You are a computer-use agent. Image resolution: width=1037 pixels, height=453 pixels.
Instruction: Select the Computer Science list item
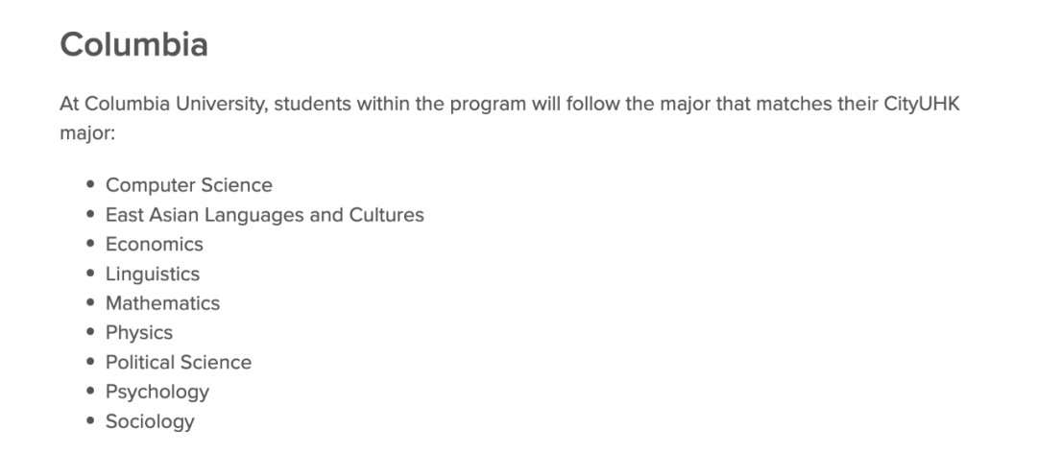pyautogui.click(x=188, y=185)
